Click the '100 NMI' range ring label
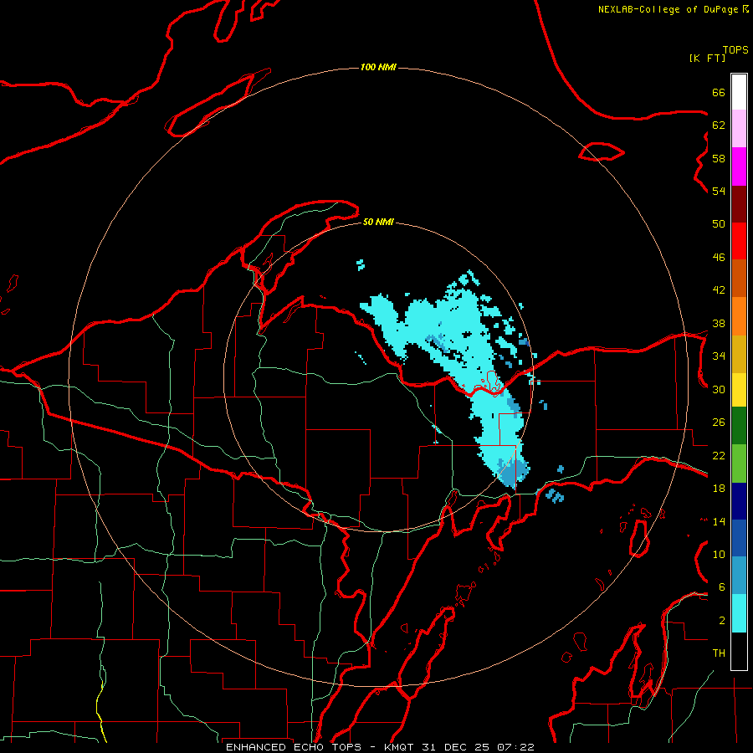Screen dimensions: 753x753 [x=378, y=67]
